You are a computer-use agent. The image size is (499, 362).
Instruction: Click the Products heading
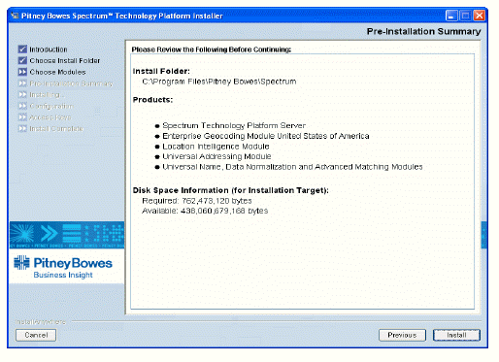(x=152, y=100)
